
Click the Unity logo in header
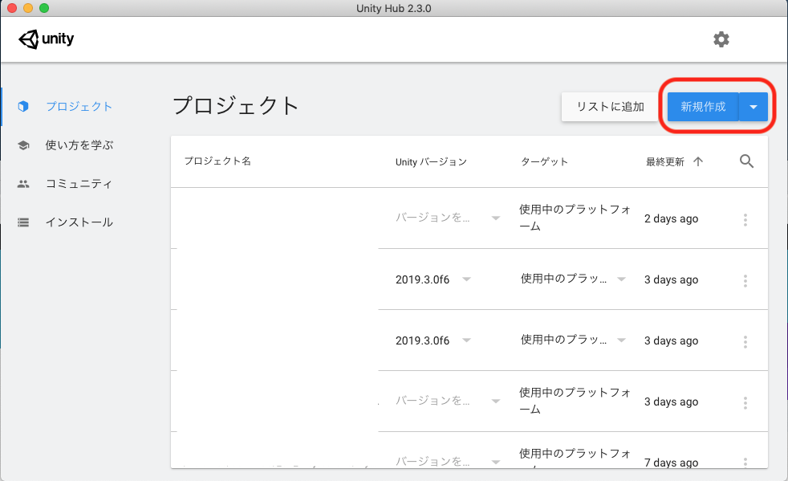click(x=47, y=39)
